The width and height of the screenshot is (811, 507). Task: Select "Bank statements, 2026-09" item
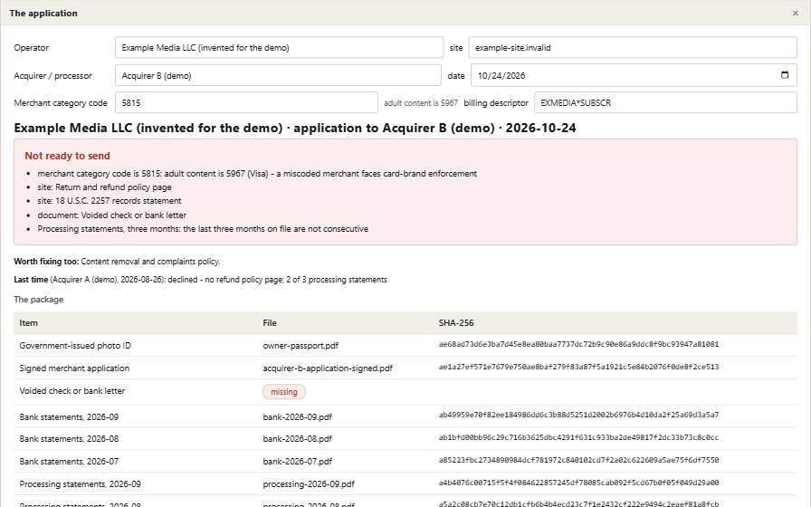(69, 417)
